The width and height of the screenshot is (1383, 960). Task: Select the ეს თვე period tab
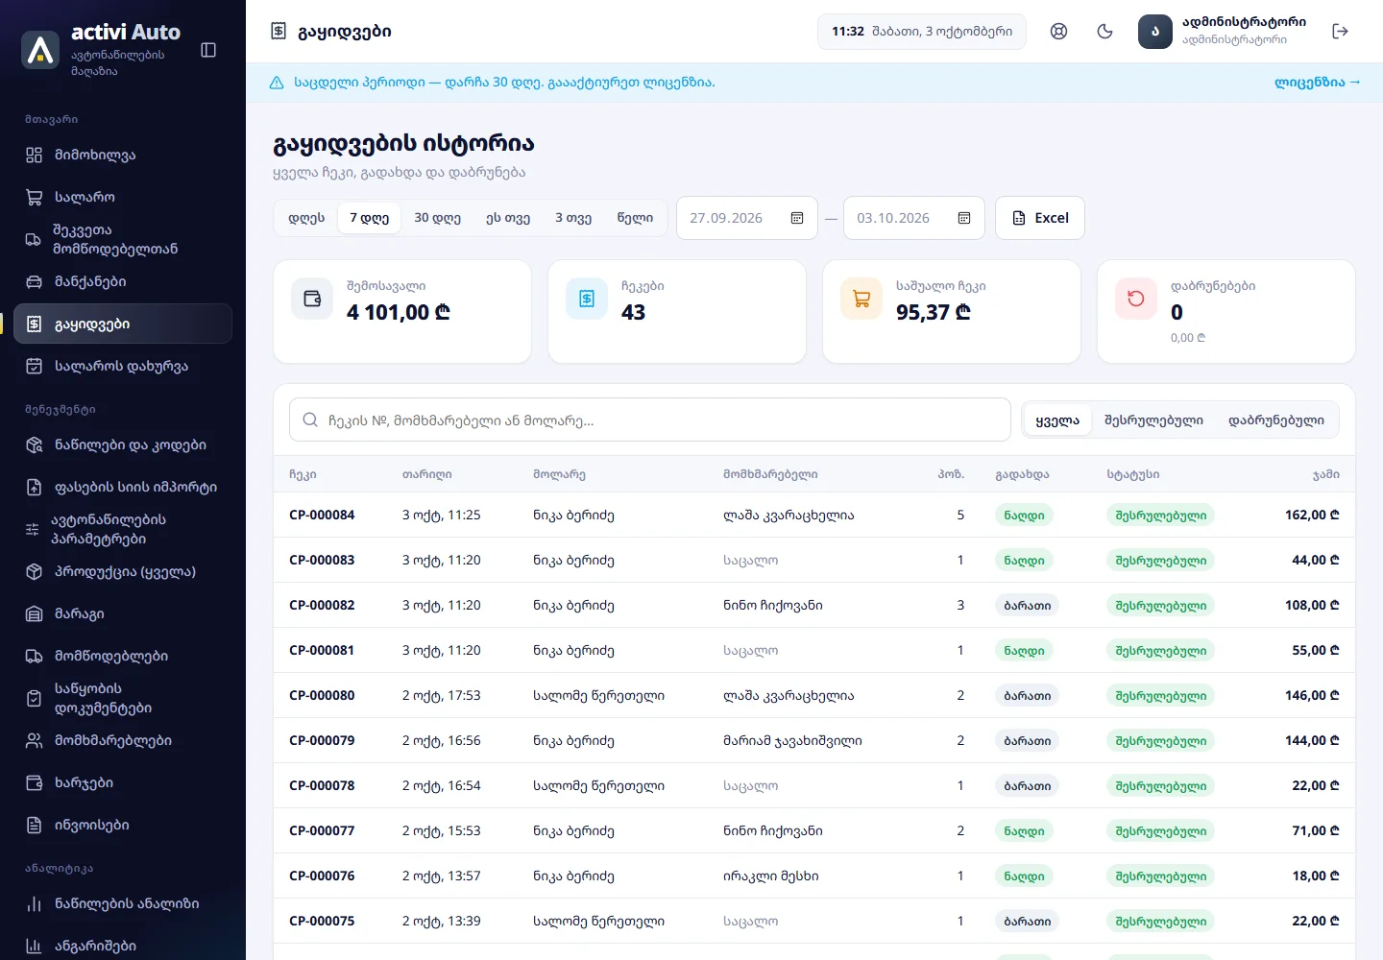(x=508, y=218)
